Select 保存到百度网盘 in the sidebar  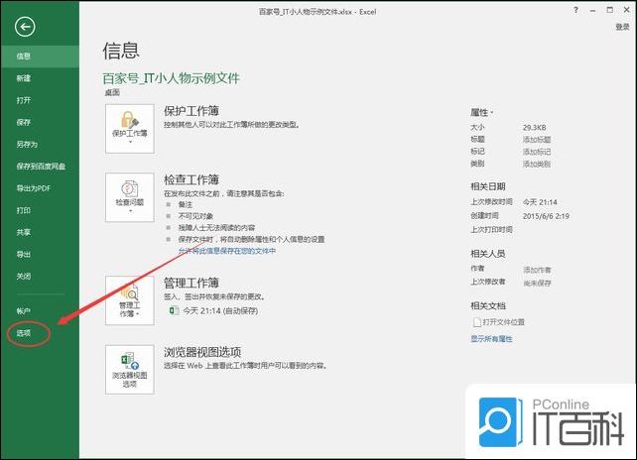41,166
